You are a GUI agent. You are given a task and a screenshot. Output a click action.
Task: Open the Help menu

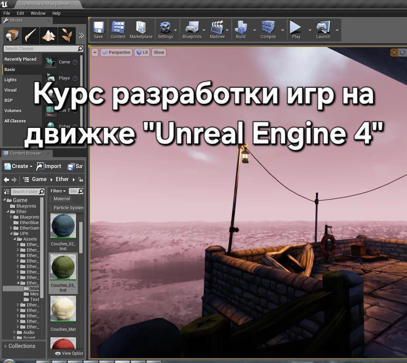(x=56, y=13)
